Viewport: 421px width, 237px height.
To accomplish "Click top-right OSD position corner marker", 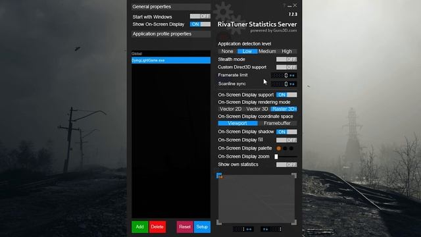I will (294, 176).
